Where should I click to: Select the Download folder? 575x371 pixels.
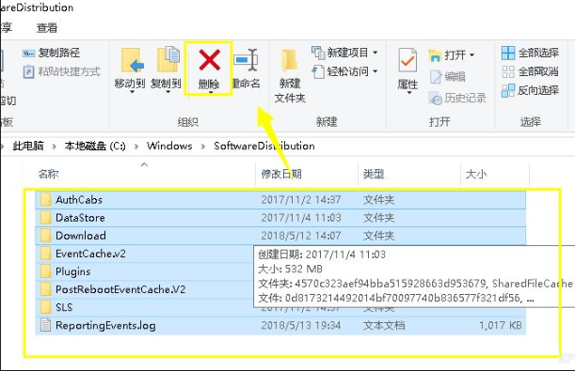coord(280,236)
